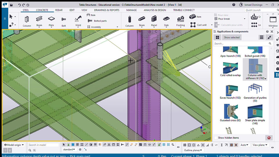This screenshot has height=157, width=279.
Task: Click the Bolted parts button
Action: 97,21
